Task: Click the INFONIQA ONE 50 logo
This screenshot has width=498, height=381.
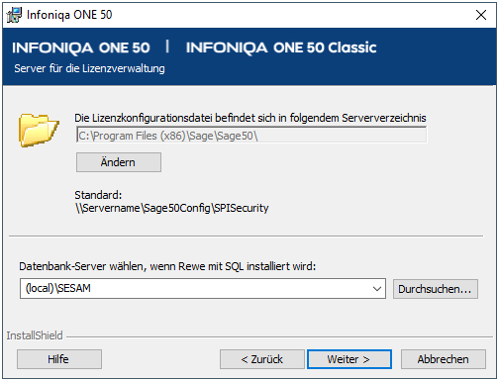Action: [x=81, y=48]
